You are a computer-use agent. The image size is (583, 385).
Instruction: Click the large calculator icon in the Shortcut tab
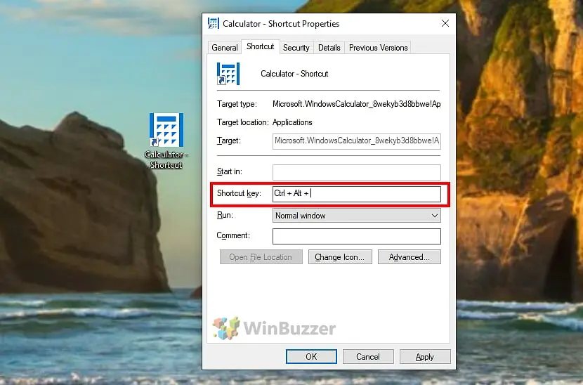coord(228,74)
